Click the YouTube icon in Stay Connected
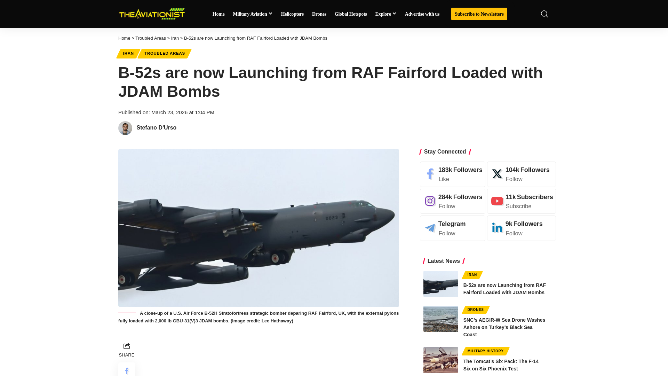This screenshot has height=376, width=668. (497, 201)
